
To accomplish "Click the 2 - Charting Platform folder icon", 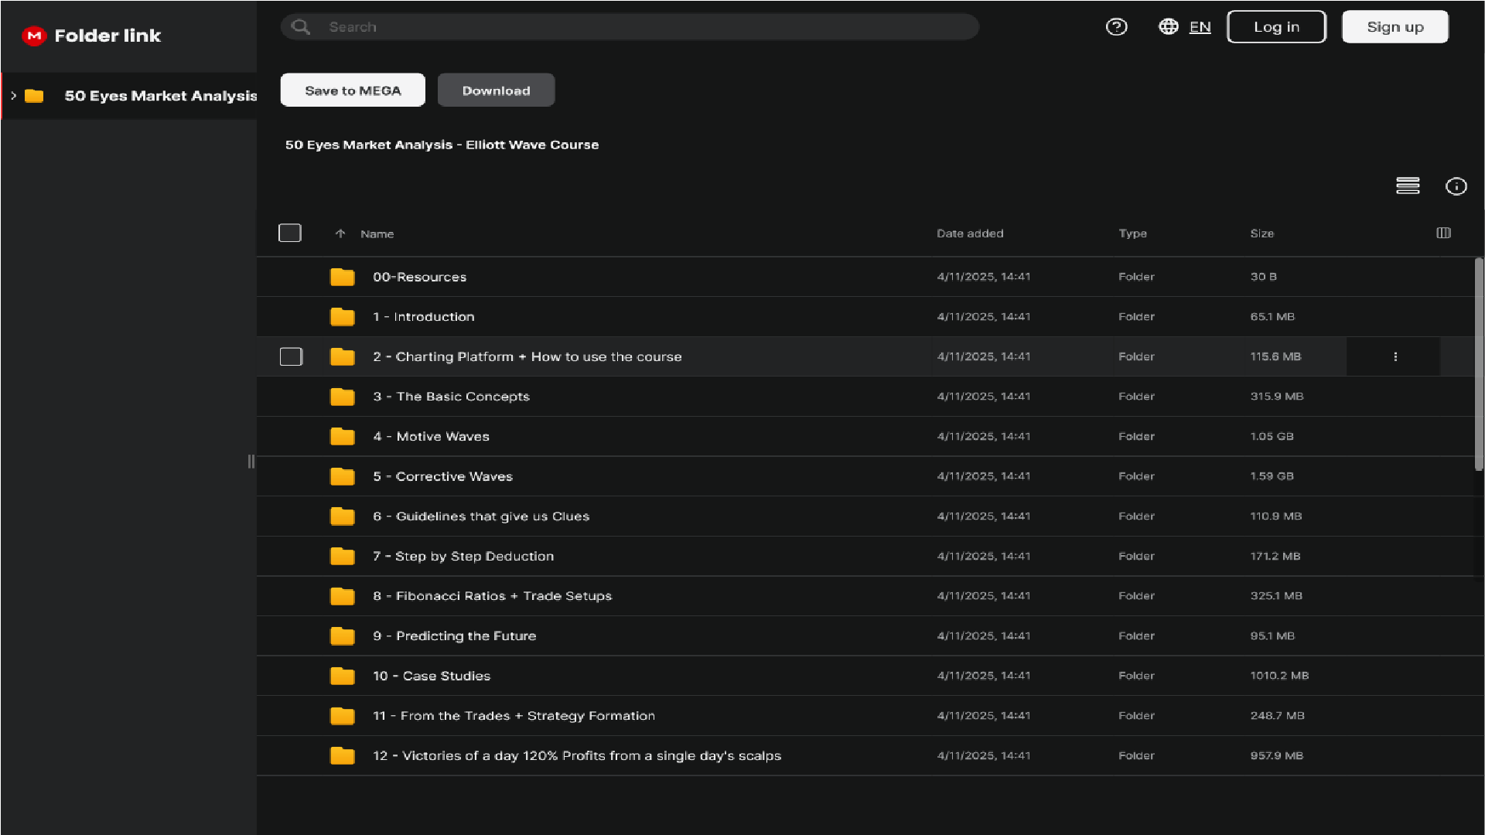I will [342, 356].
